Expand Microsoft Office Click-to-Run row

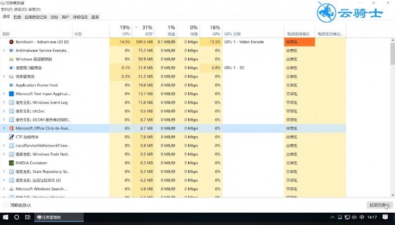click(x=4, y=128)
